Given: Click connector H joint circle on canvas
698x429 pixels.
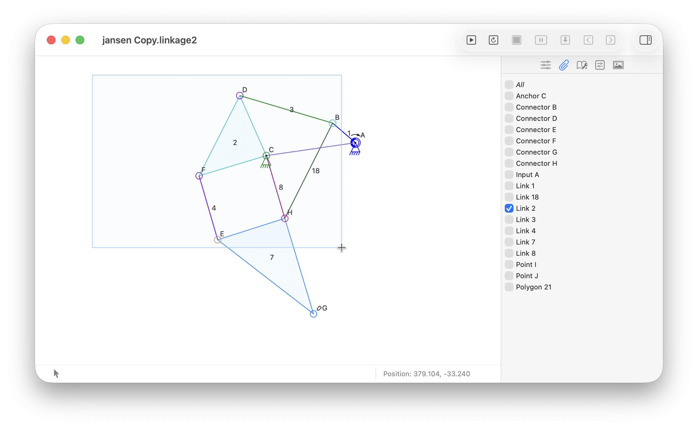Looking at the screenshot, I should click(x=284, y=218).
